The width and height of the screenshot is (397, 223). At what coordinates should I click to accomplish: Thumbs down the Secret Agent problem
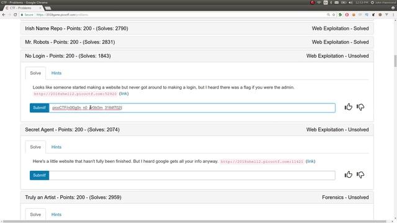pyautogui.click(x=360, y=175)
